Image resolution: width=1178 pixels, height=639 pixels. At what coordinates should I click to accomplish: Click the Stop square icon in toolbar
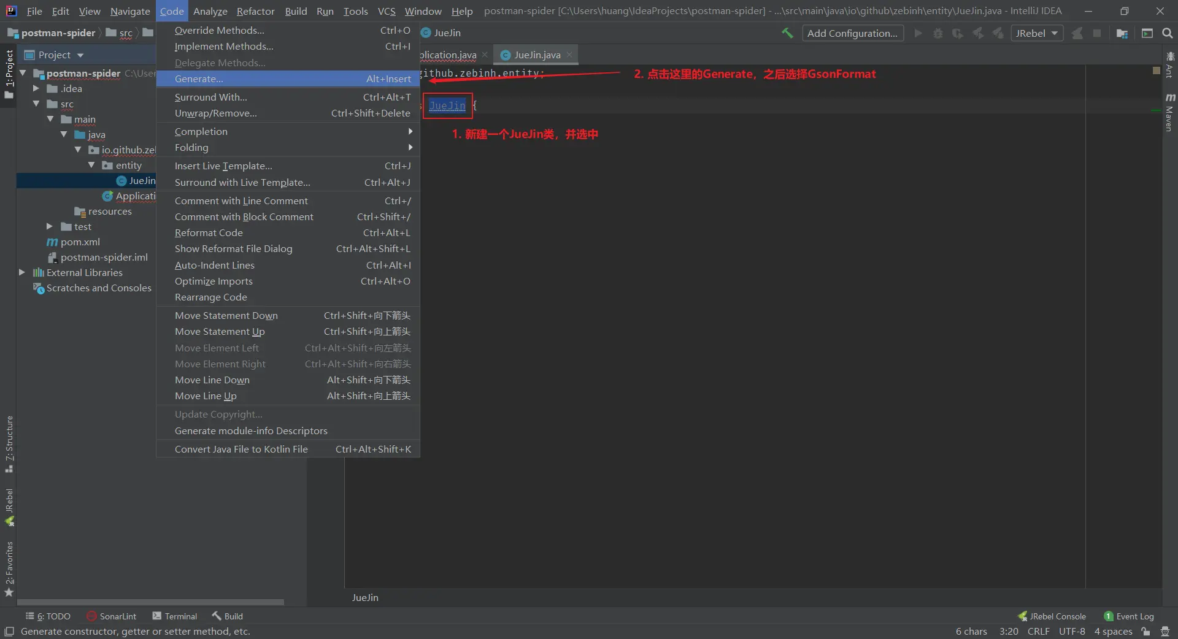point(1097,33)
